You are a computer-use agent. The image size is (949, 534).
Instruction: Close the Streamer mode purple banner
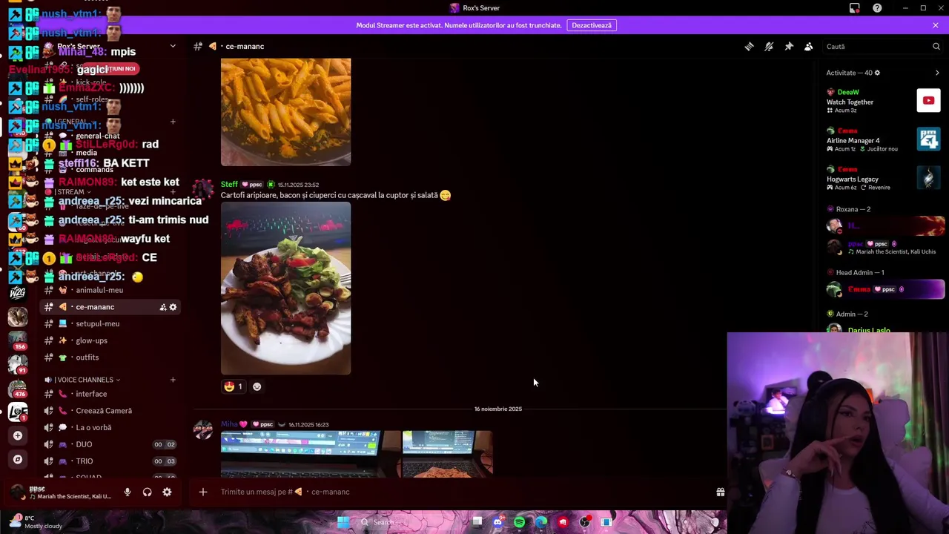click(x=935, y=25)
